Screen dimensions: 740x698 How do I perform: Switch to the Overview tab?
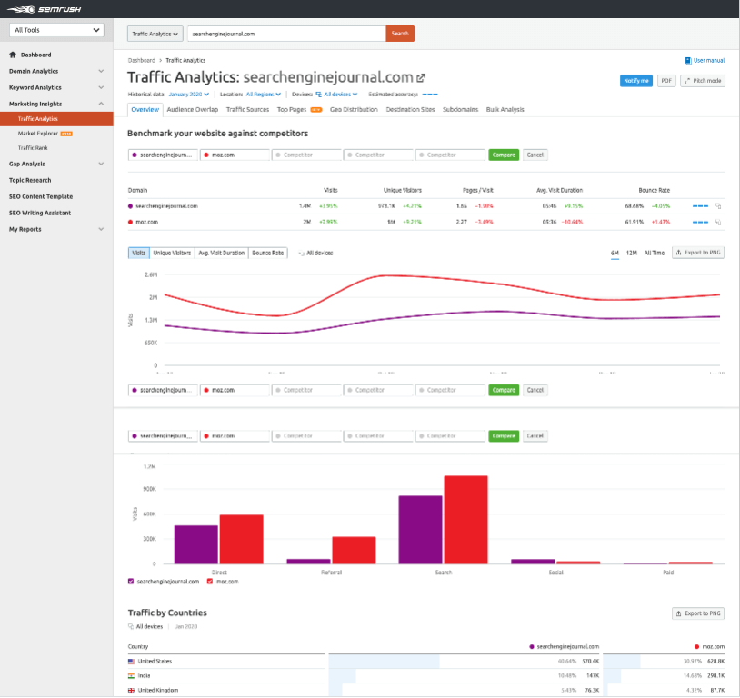[x=145, y=110]
